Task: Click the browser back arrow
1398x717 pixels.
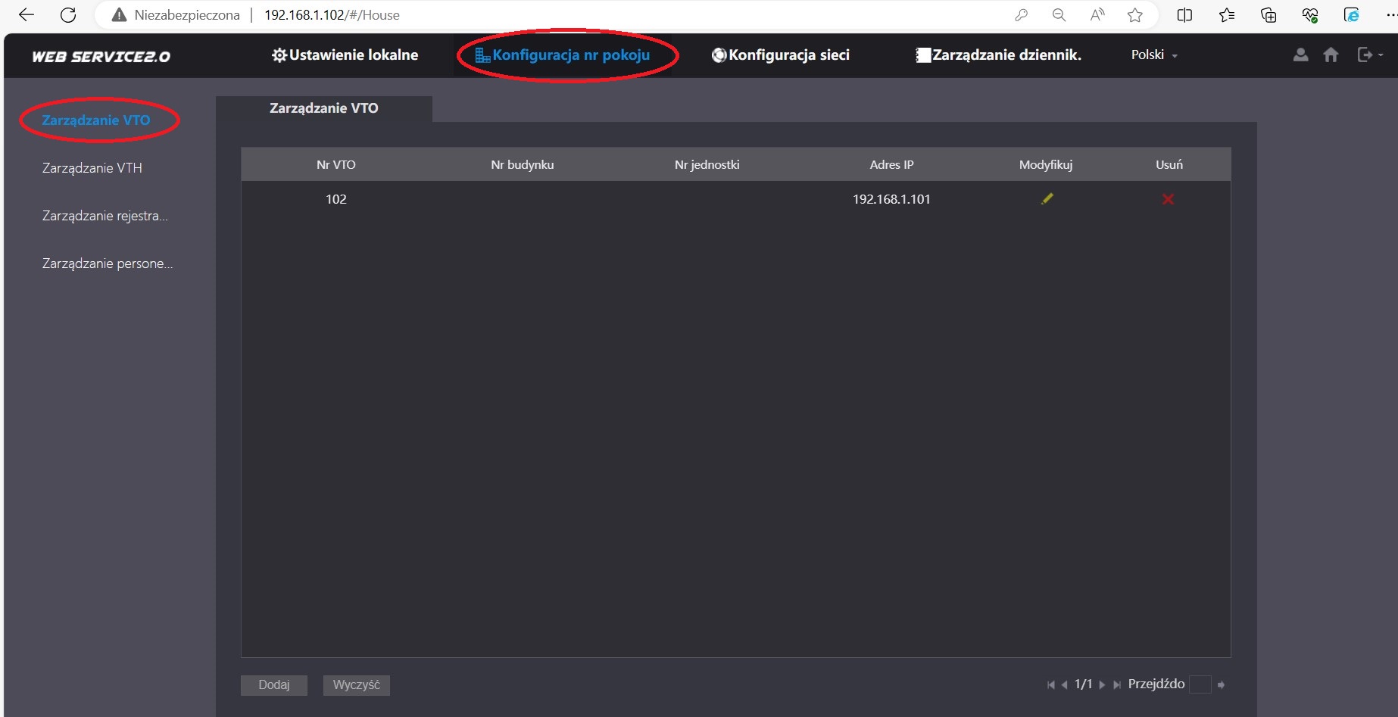Action: pos(27,15)
